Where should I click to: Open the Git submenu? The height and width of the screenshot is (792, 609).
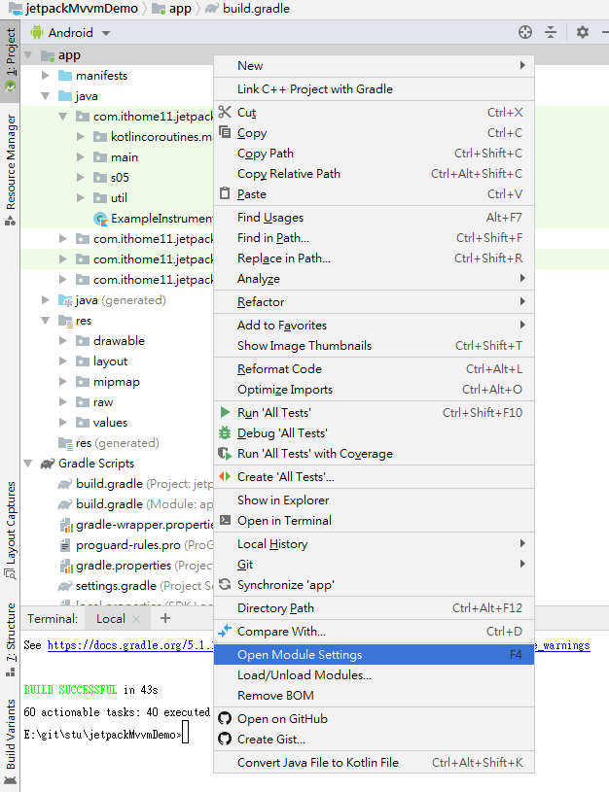click(x=374, y=565)
